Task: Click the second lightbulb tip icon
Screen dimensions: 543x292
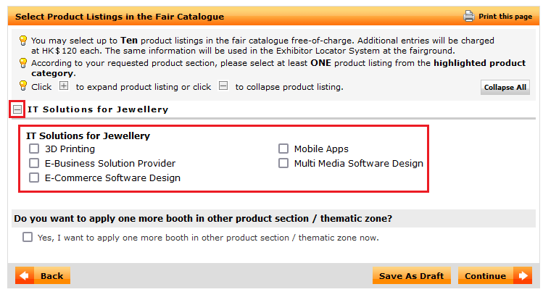Action: tap(23, 63)
